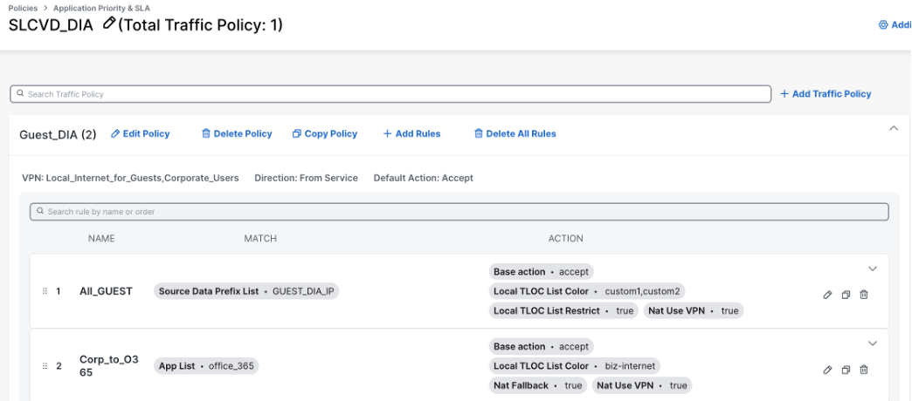Image resolution: width=912 pixels, height=401 pixels.
Task: Click Nat Fallback true chip
Action: (x=538, y=385)
